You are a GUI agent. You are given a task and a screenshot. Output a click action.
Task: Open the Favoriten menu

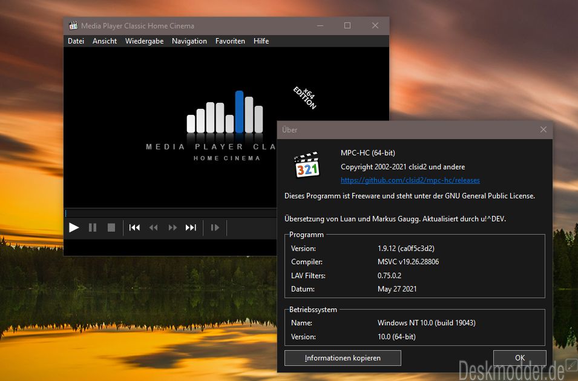click(x=230, y=41)
